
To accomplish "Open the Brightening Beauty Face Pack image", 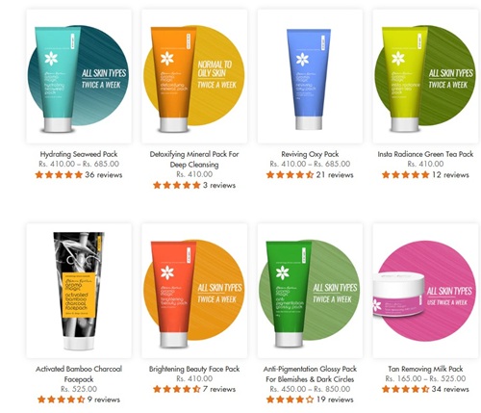I will click(194, 291).
